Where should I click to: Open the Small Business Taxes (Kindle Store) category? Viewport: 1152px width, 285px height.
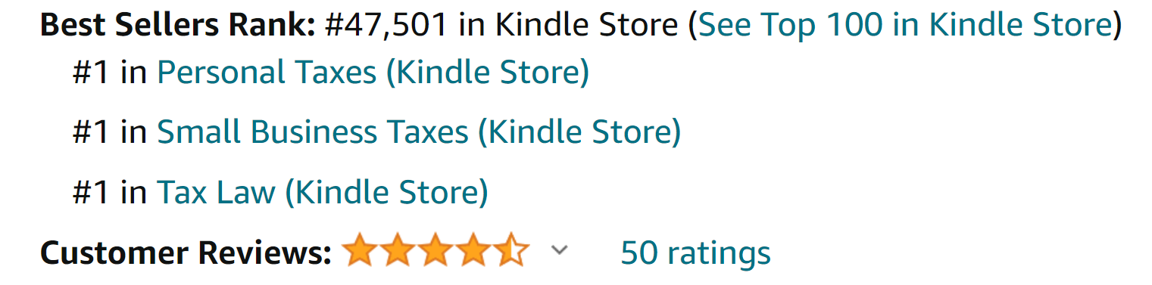419,132
